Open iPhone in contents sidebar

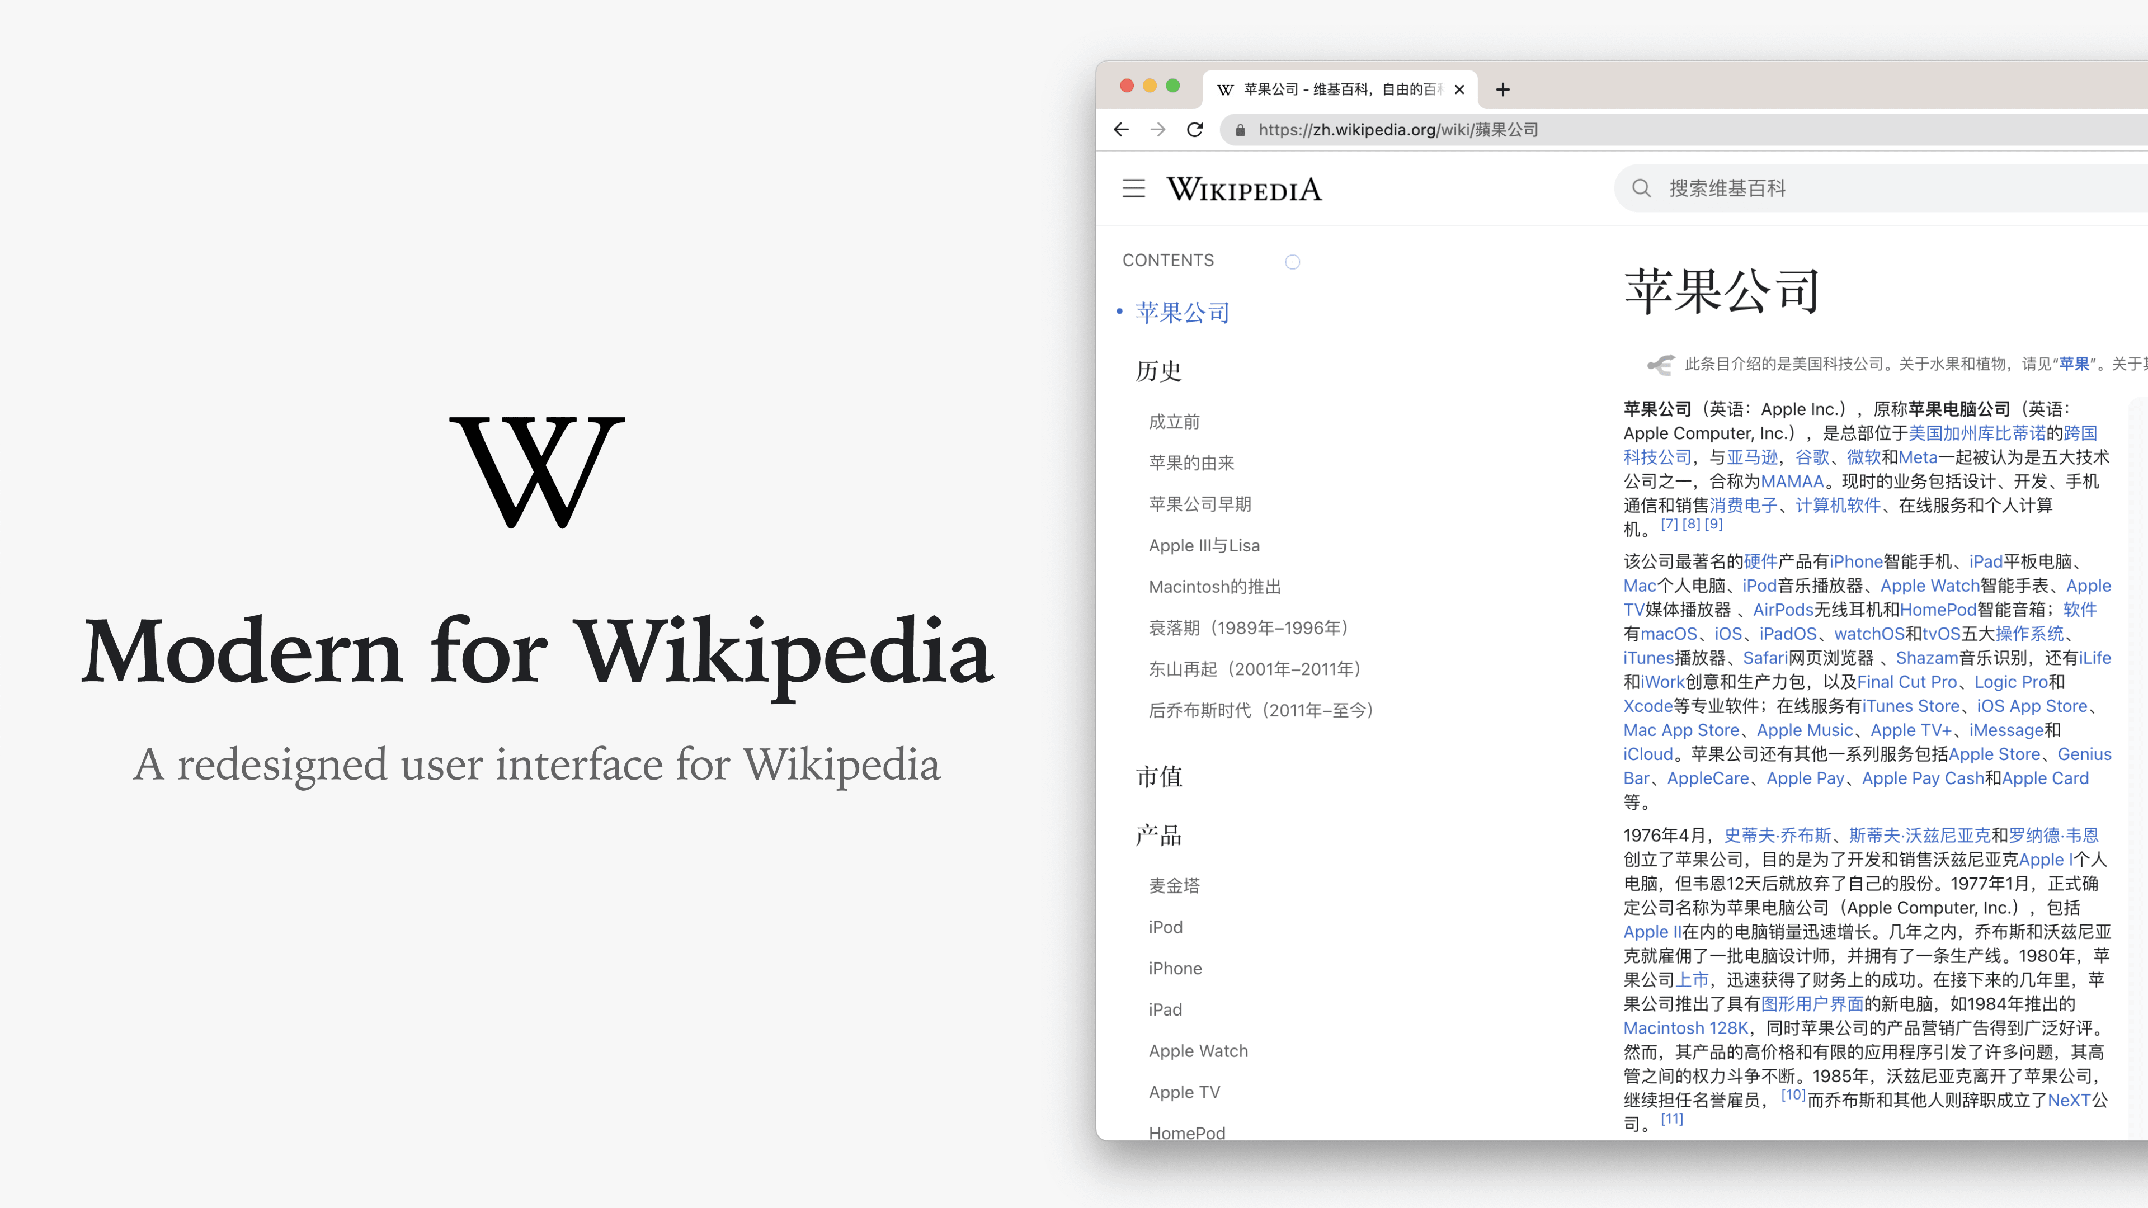click(x=1175, y=969)
